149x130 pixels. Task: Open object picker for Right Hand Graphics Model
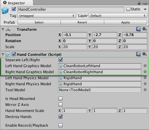pos(145,72)
